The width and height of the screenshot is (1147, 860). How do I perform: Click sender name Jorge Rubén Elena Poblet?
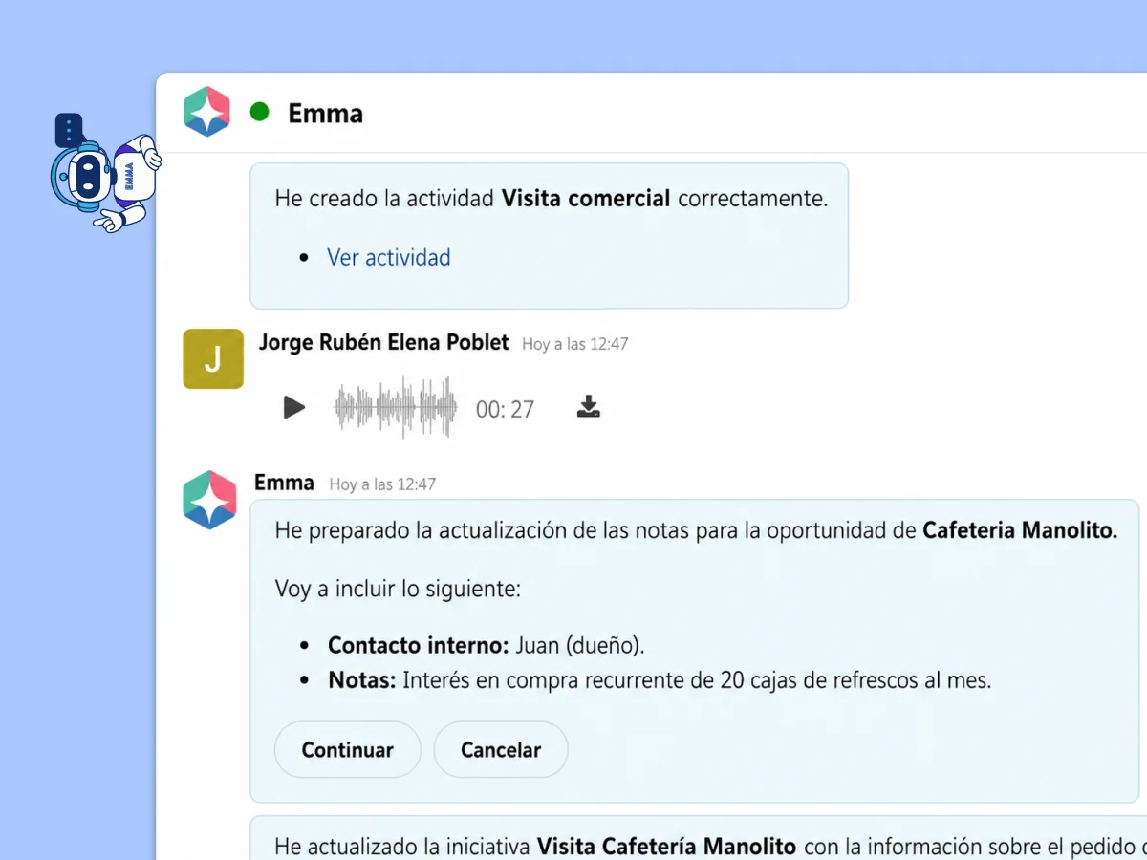click(x=383, y=342)
